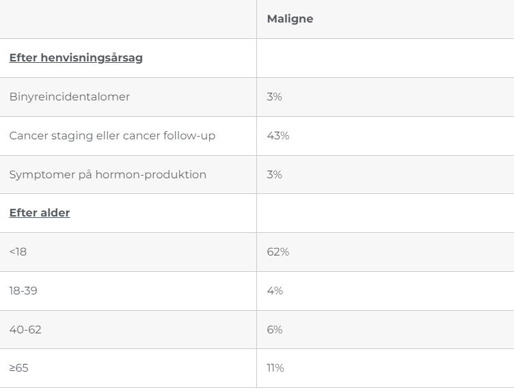Open the underlined Efter alder heading
Screen dimensions: 514x388
point(40,213)
